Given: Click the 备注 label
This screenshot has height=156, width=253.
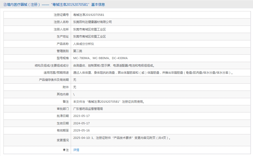Looking at the screenshot, I should [66, 102].
